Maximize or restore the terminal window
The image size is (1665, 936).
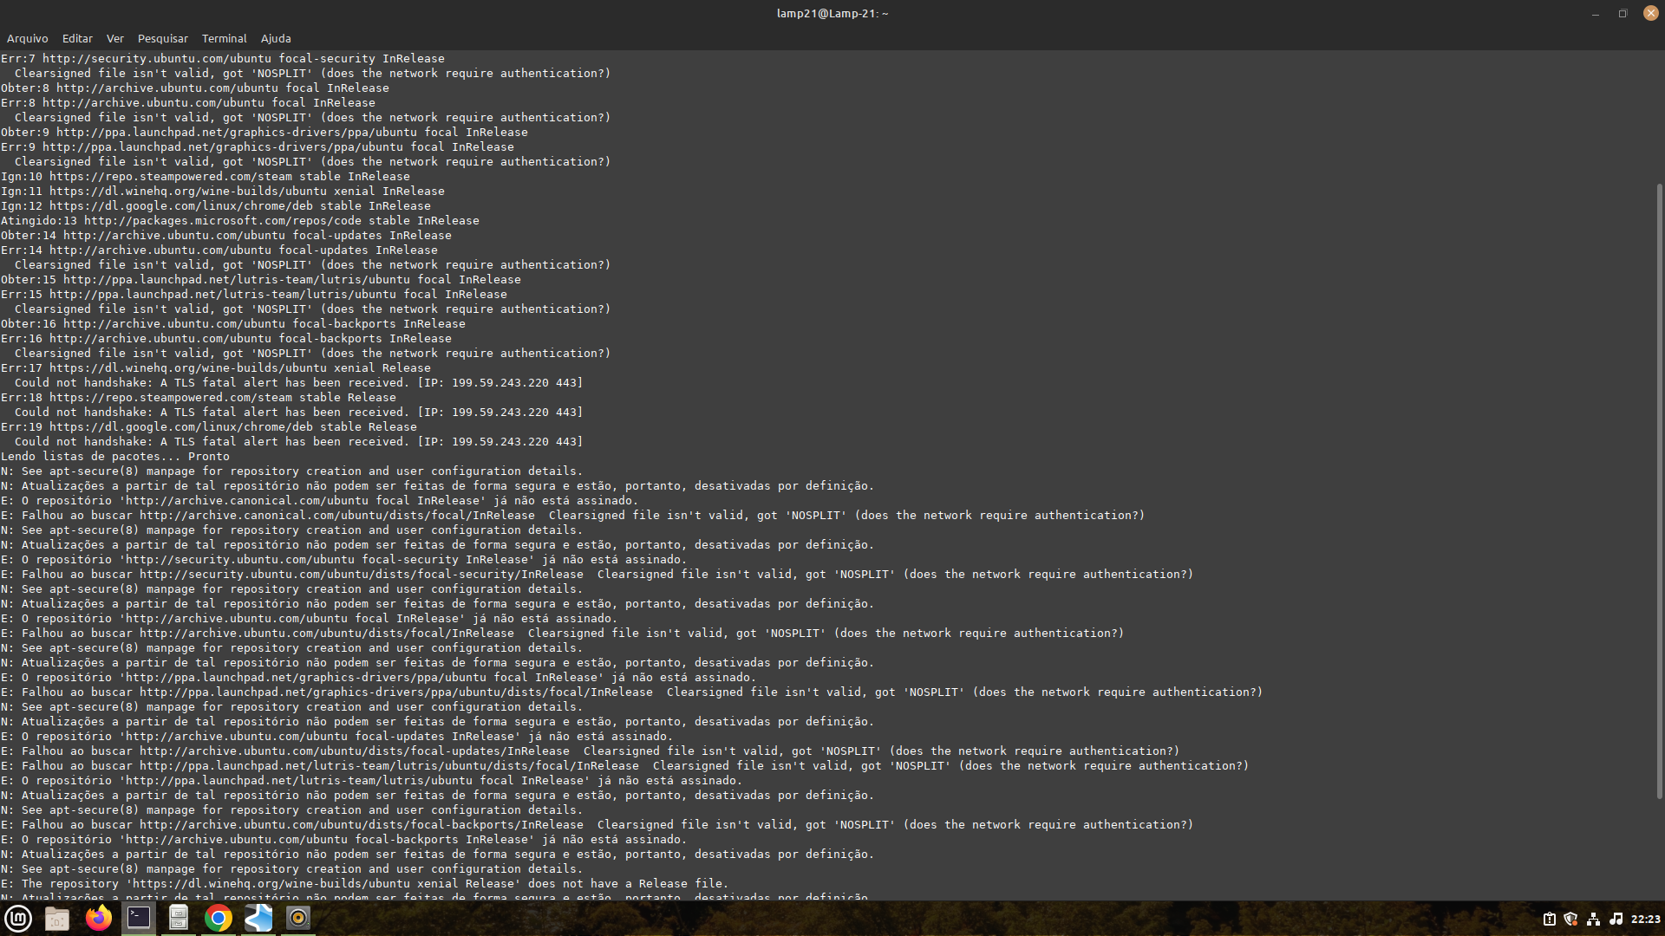pos(1623,13)
